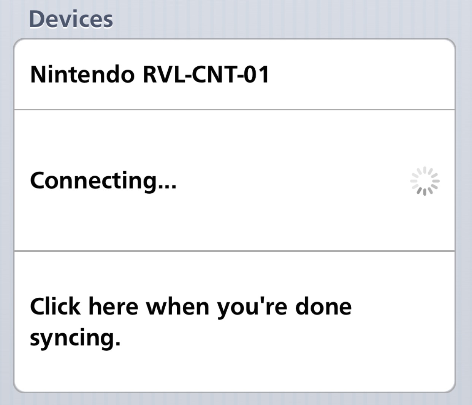472x405 pixels.
Task: Tap the loading spinner beside Connecting
Action: 424,181
